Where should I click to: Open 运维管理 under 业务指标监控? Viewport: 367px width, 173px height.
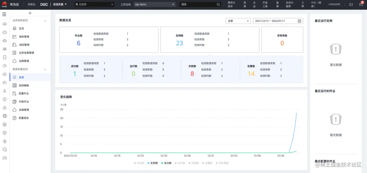[24, 61]
